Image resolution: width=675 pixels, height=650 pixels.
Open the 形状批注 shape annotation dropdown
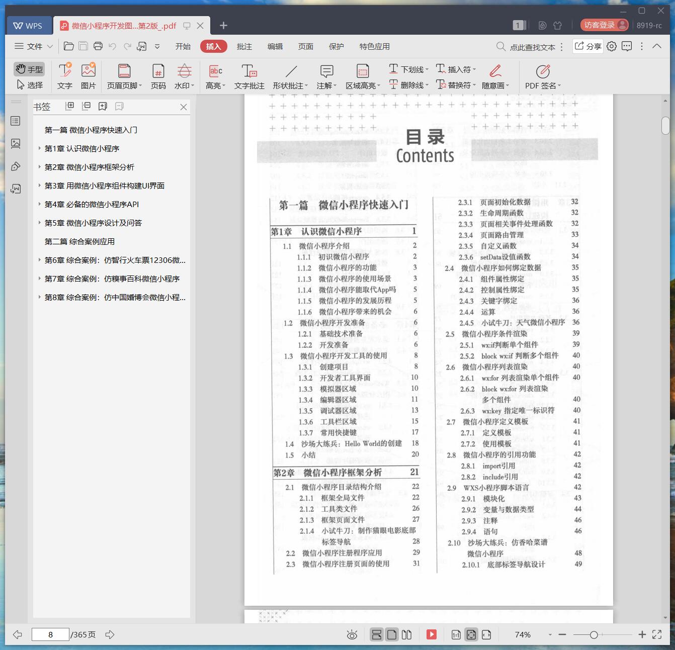290,76
